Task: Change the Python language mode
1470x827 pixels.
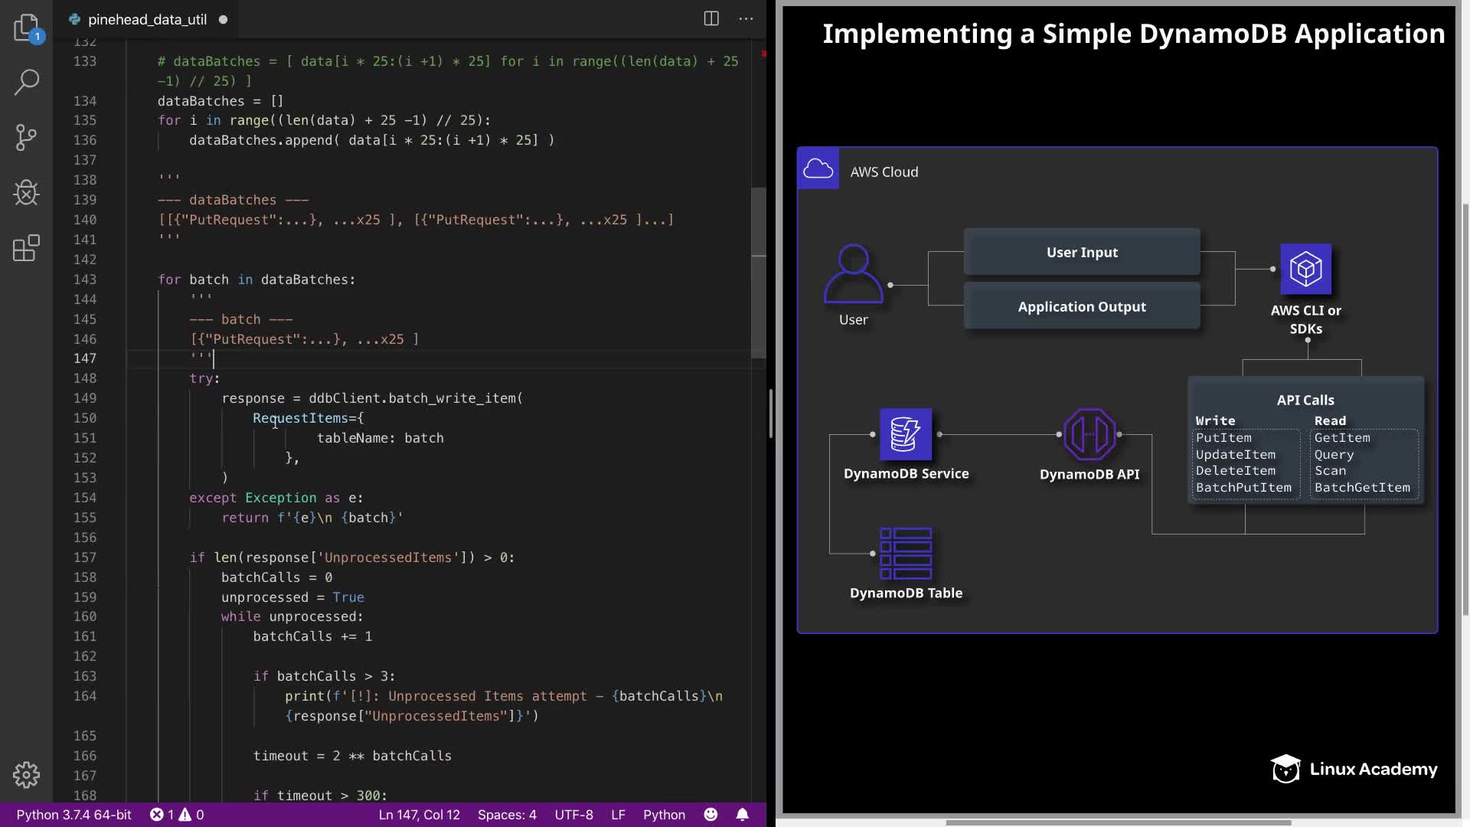Action: [x=664, y=815]
